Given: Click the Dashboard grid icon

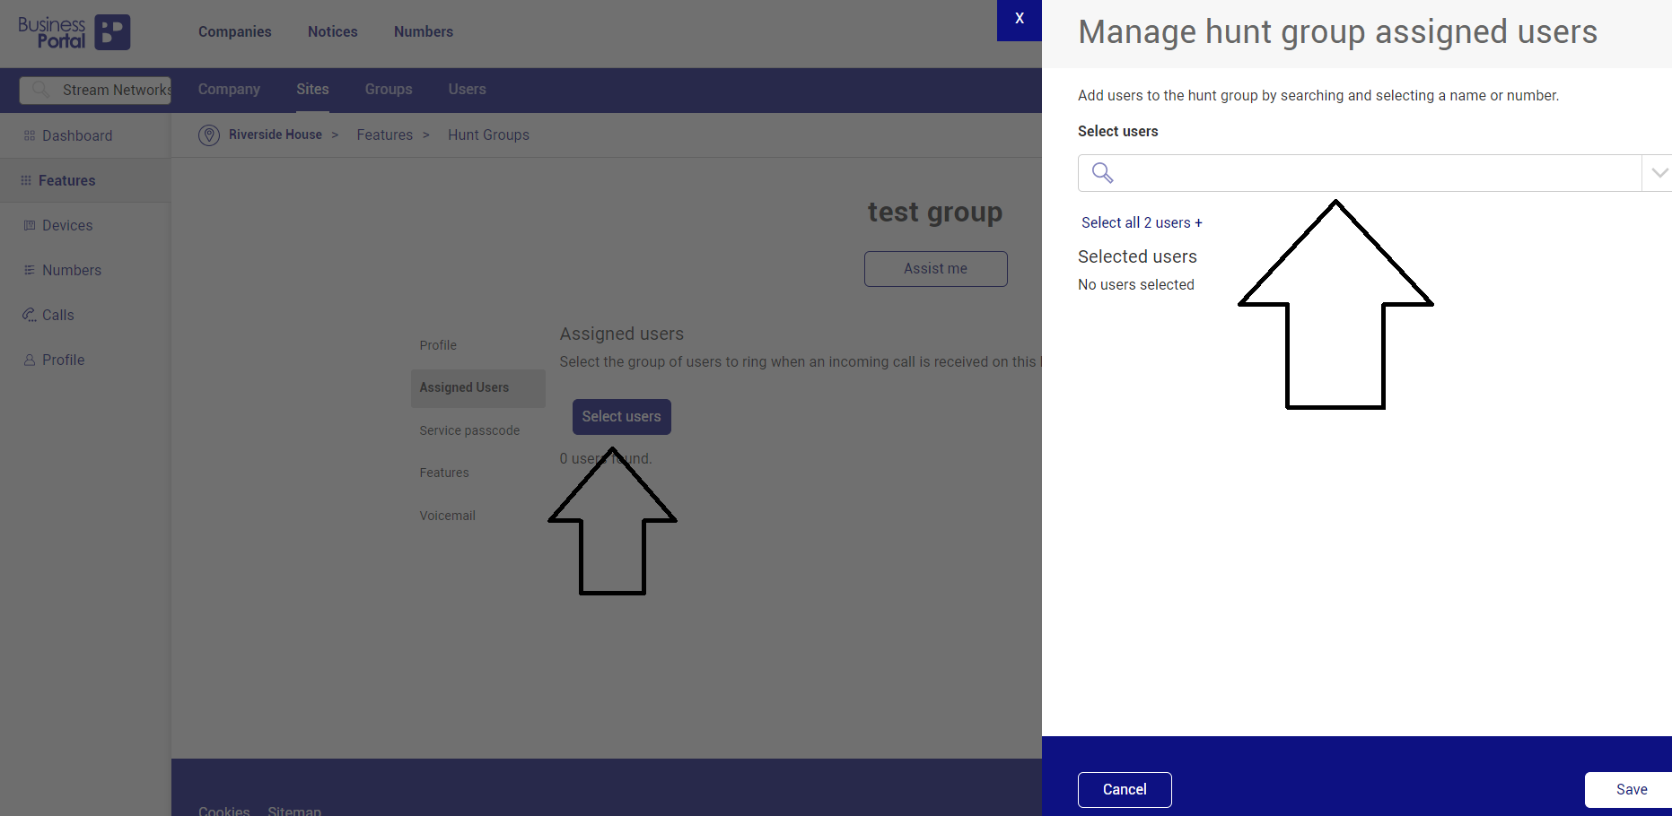Looking at the screenshot, I should (30, 135).
